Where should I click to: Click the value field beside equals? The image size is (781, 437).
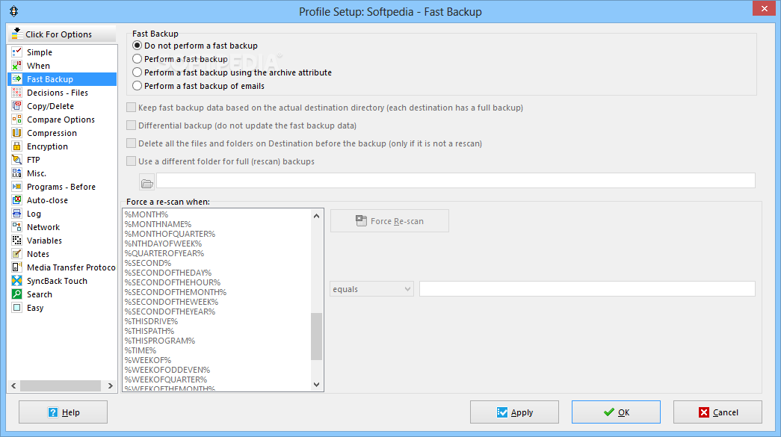click(587, 288)
